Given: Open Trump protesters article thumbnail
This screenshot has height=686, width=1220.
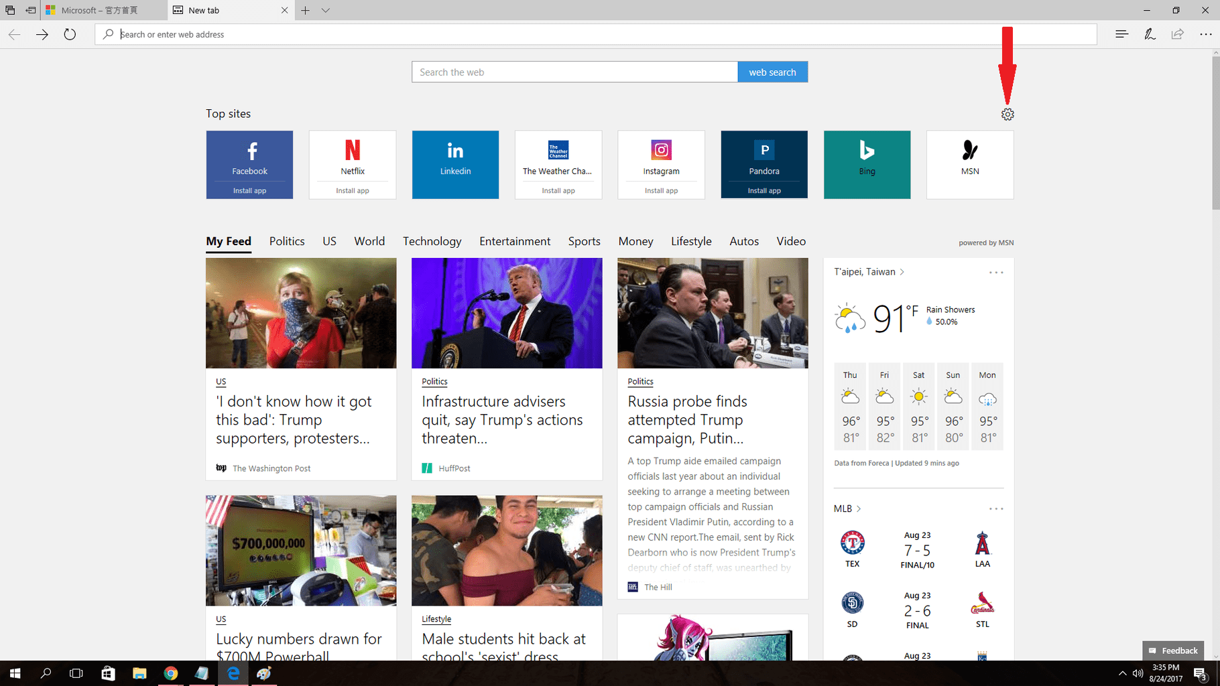Looking at the screenshot, I should pos(301,313).
